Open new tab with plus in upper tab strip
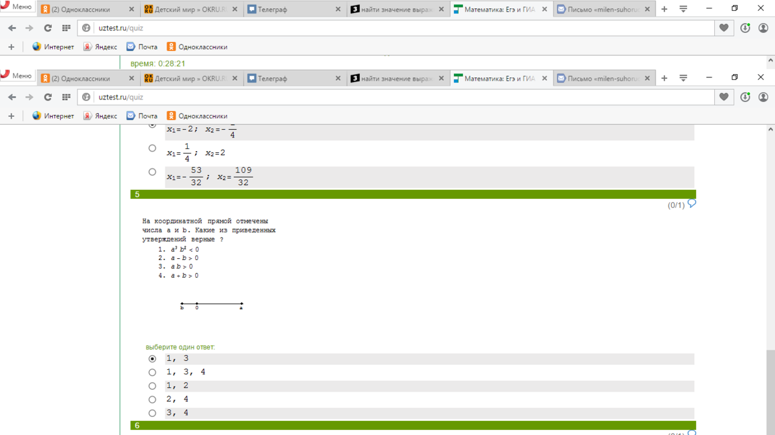Image resolution: width=775 pixels, height=435 pixels. click(x=665, y=10)
